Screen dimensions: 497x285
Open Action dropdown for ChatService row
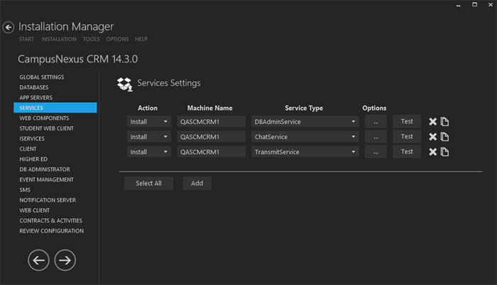click(x=149, y=137)
